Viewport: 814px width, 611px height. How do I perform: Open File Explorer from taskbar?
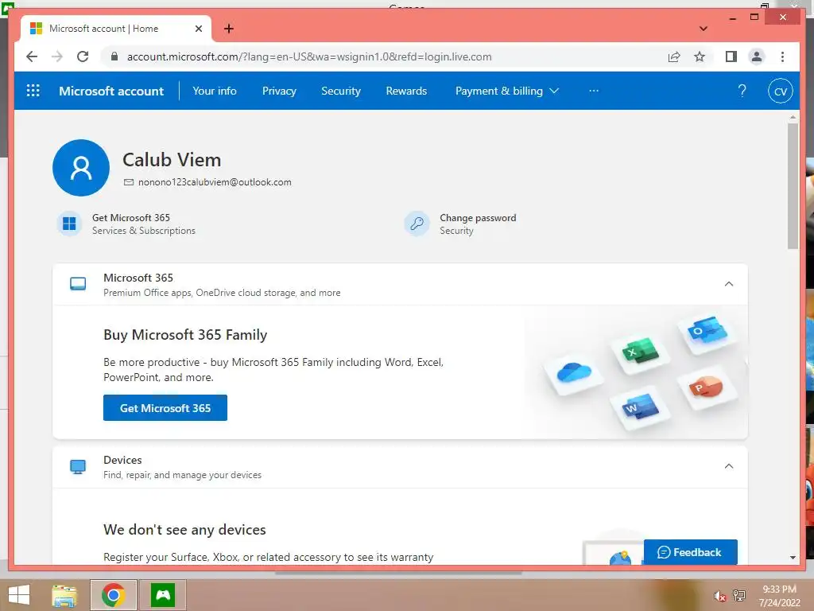tap(64, 595)
